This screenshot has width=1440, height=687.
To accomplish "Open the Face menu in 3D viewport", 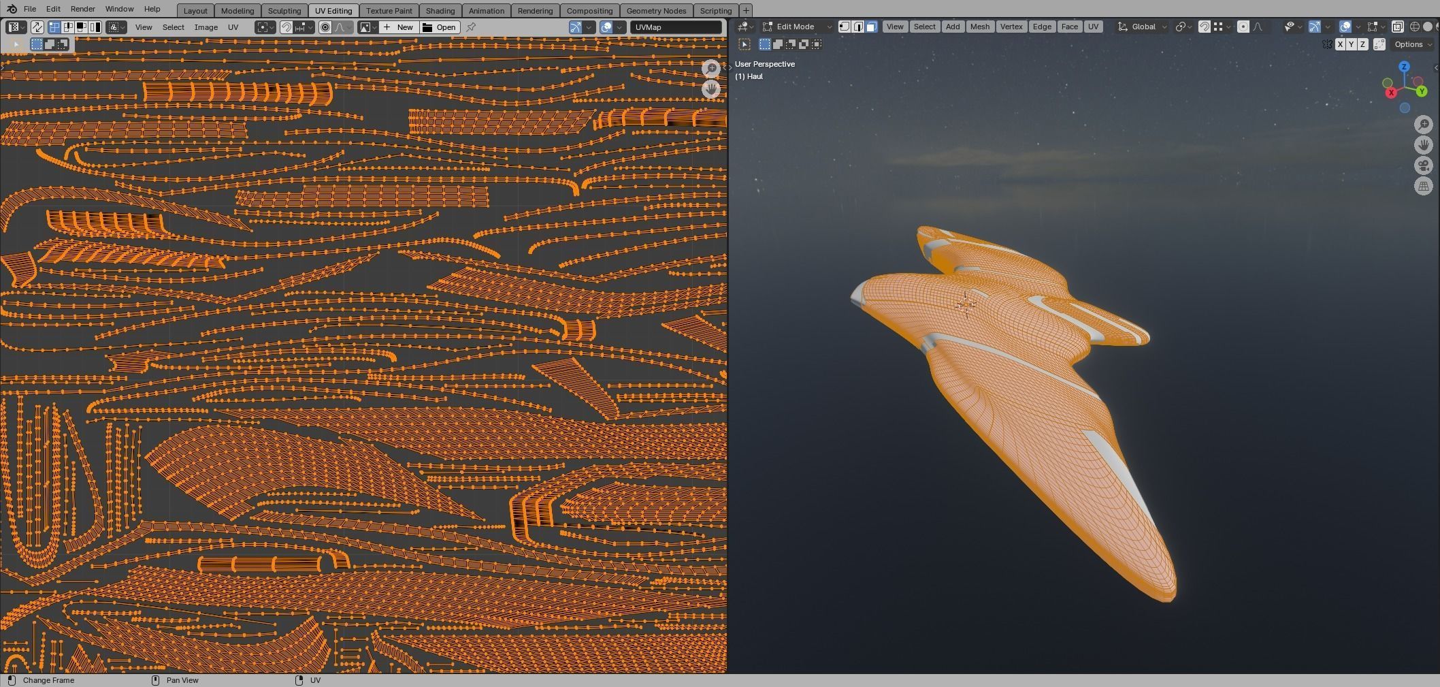I will click(1070, 27).
